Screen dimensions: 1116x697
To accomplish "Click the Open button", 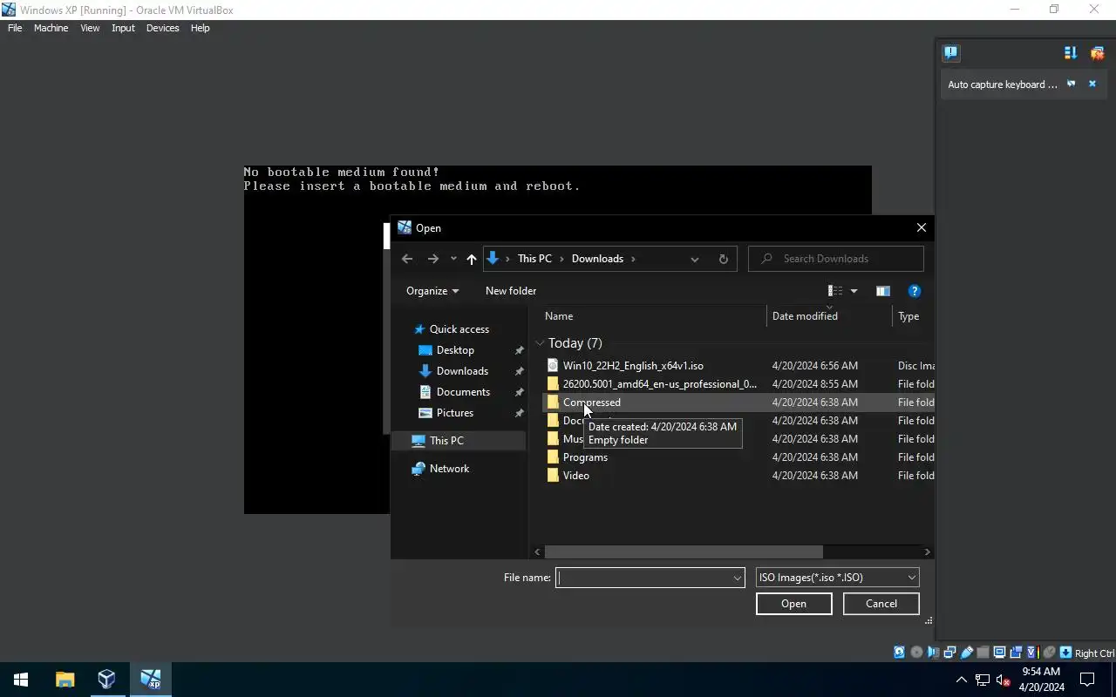I will click(793, 604).
